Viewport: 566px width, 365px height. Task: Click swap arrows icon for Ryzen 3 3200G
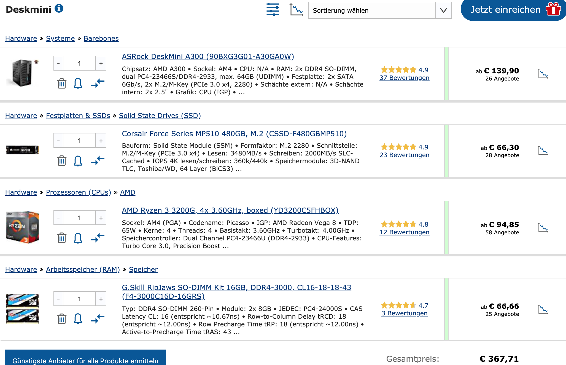click(98, 237)
